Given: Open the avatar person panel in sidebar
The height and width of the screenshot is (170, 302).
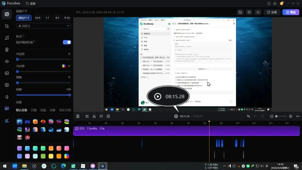Looking at the screenshot, I should pos(7,121).
